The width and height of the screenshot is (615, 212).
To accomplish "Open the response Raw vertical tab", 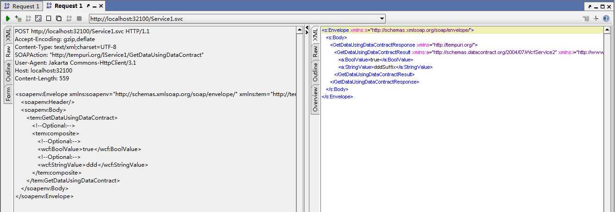I will [x=315, y=52].
